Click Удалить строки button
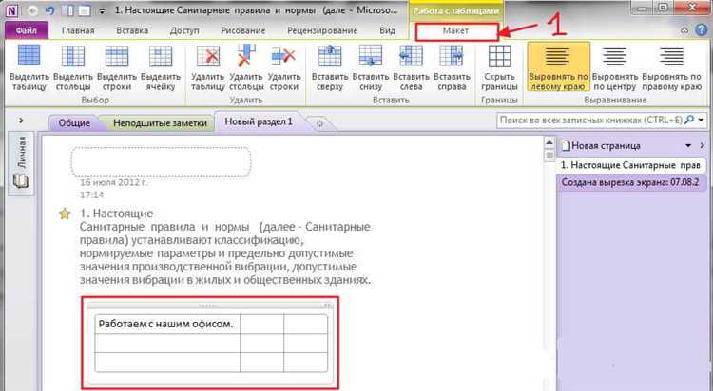The height and width of the screenshot is (391, 713). click(283, 68)
